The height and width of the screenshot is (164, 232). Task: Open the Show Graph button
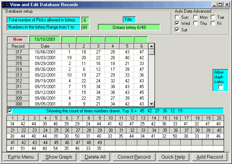59,157
